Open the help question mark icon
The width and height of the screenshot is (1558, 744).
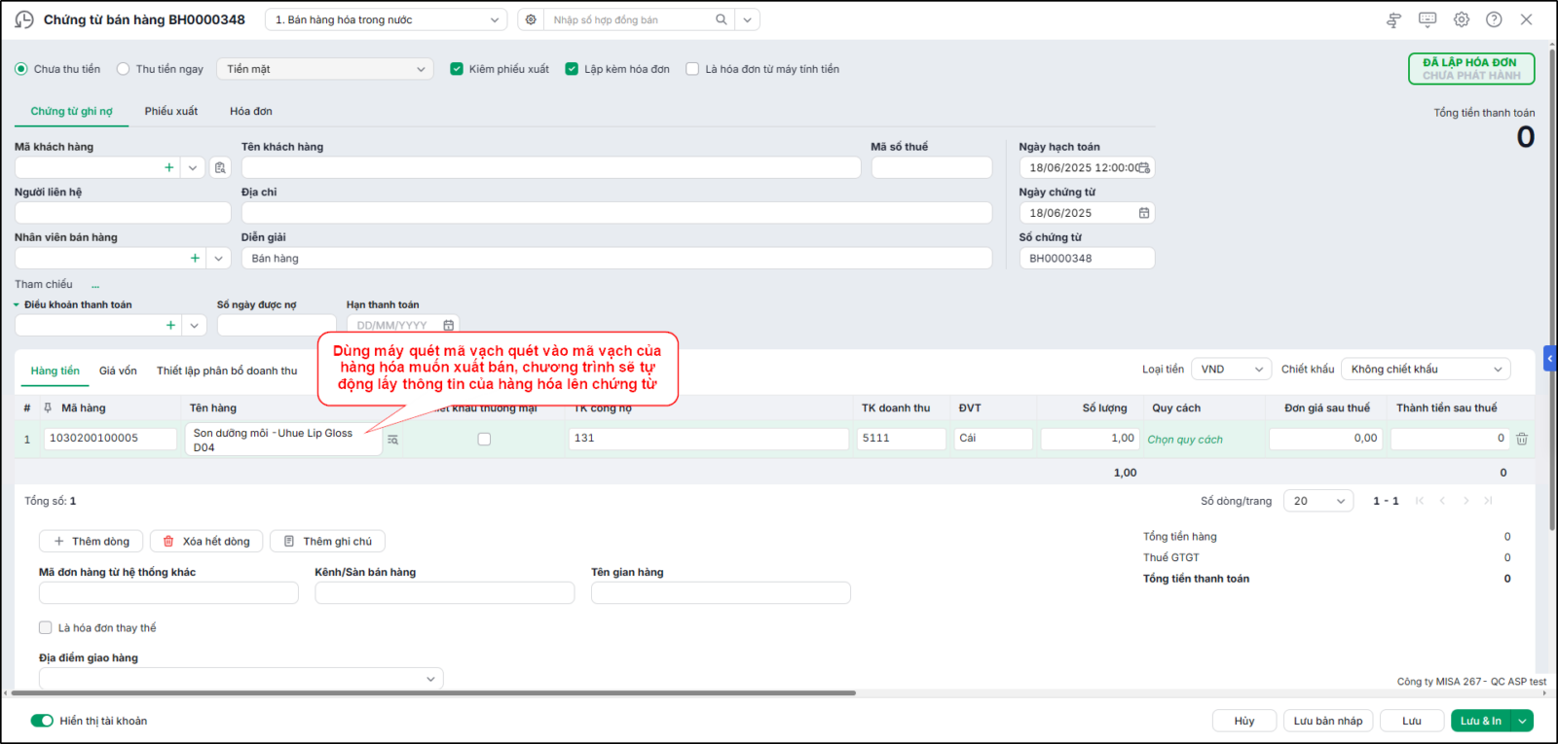pyautogui.click(x=1494, y=19)
